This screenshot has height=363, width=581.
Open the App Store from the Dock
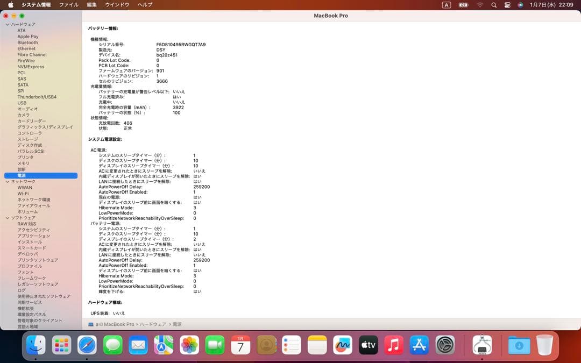(x=419, y=346)
